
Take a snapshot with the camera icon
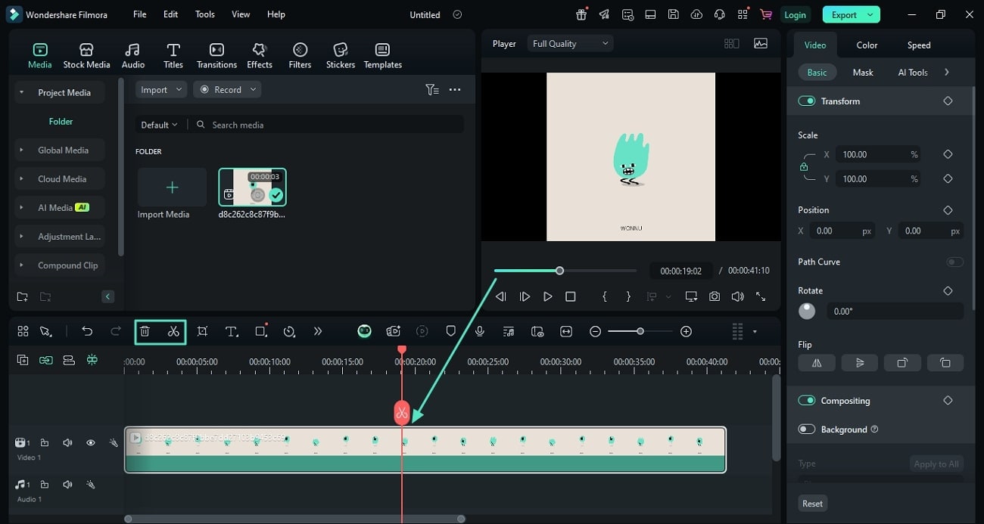click(x=715, y=296)
